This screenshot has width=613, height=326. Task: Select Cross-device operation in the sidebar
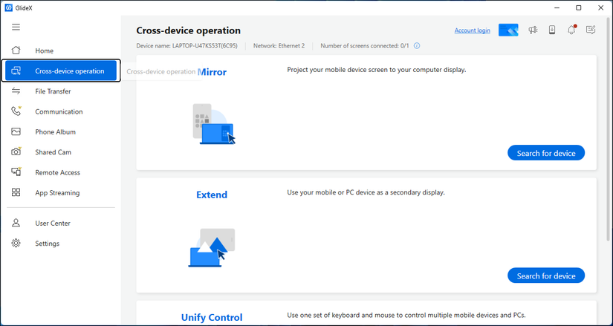click(x=61, y=71)
